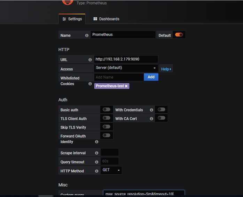
Task: Focus the Scrape interval input field
Action: click(x=110, y=152)
